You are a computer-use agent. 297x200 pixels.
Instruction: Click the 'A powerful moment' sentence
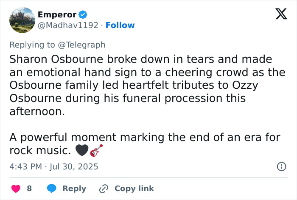pyautogui.click(x=144, y=138)
